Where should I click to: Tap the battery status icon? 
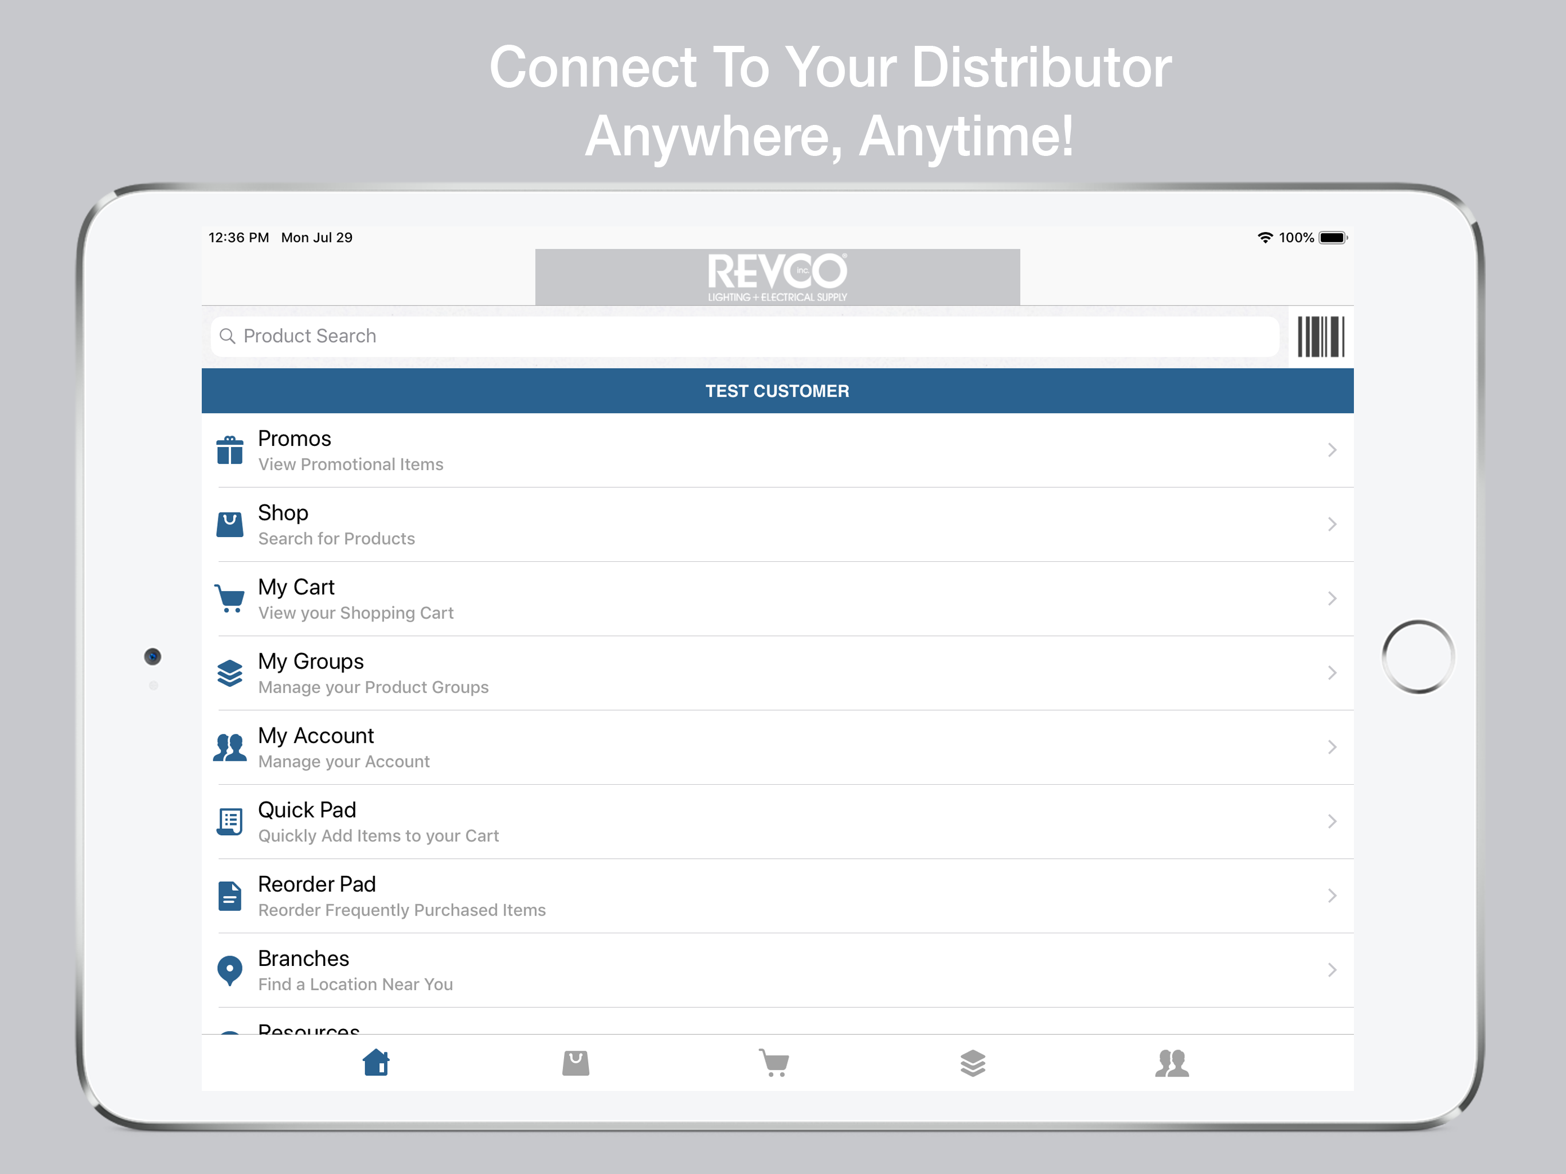click(x=1333, y=238)
